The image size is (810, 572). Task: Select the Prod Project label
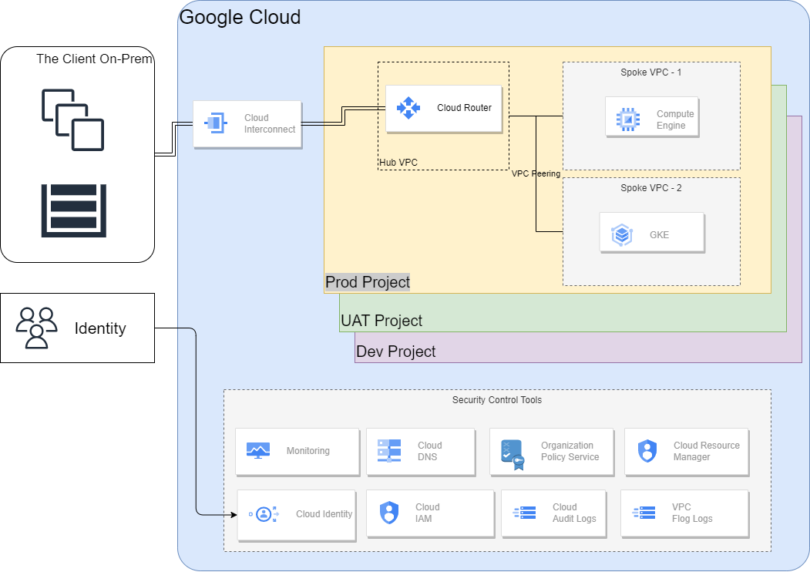368,282
